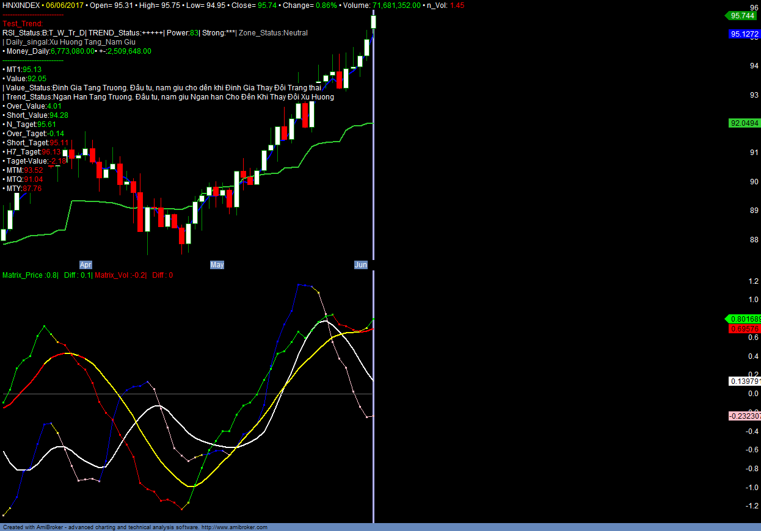Click the green 92.0494 axis value label
The height and width of the screenshot is (531, 761).
tap(744, 123)
